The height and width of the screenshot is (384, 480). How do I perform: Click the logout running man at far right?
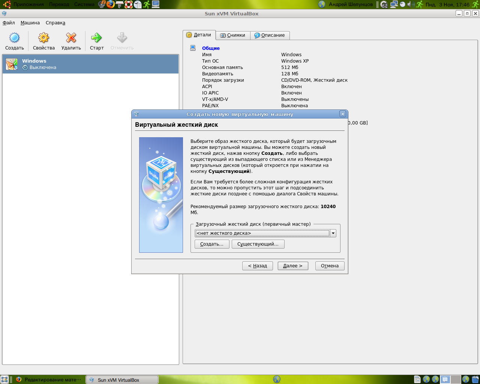pos(475,4)
